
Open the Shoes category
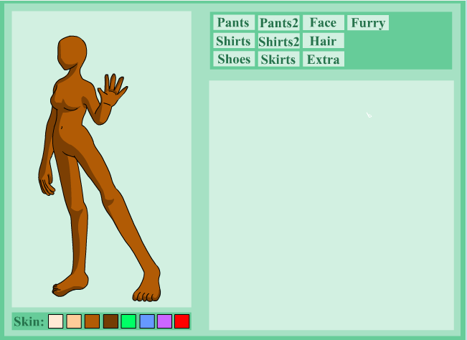(234, 59)
